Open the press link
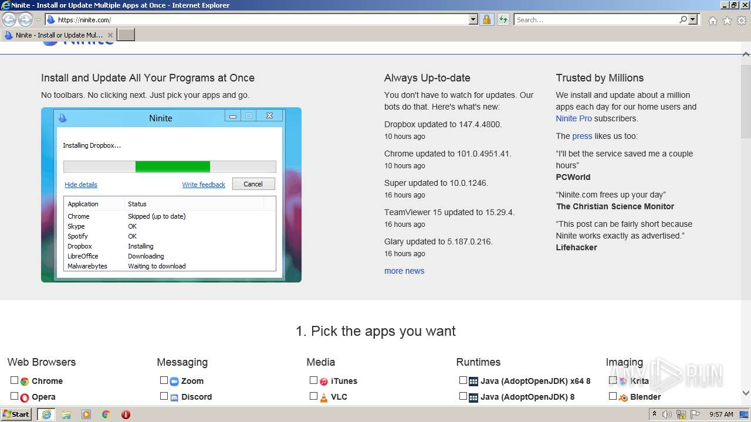 [582, 136]
